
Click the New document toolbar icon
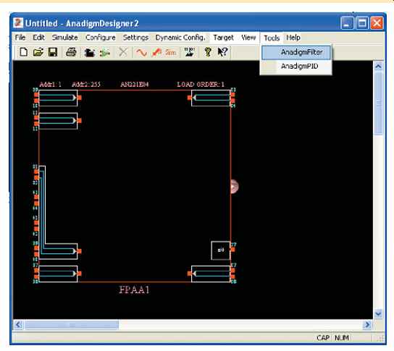pyautogui.click(x=24, y=52)
